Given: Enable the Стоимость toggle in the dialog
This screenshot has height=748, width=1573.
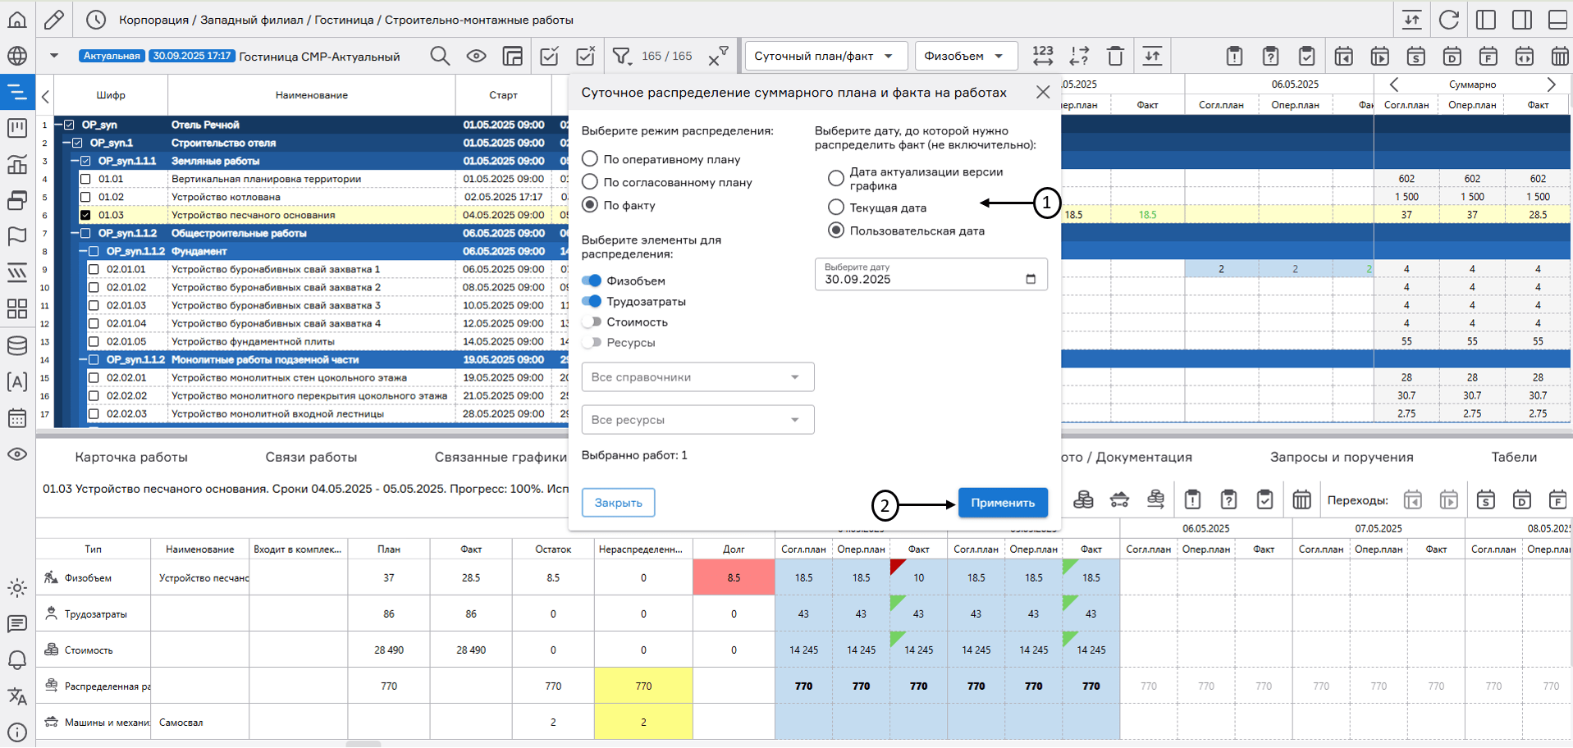Looking at the screenshot, I should pos(592,322).
